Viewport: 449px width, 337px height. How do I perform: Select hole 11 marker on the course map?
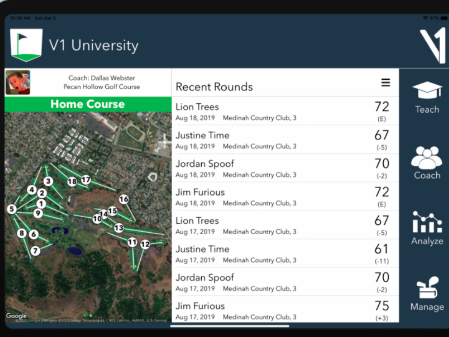132,242
